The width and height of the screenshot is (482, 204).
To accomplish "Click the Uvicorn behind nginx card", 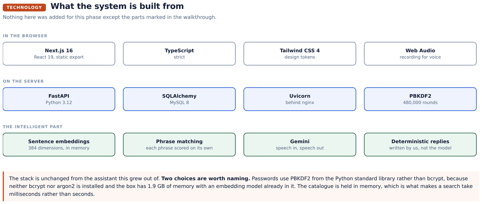I will point(300,99).
